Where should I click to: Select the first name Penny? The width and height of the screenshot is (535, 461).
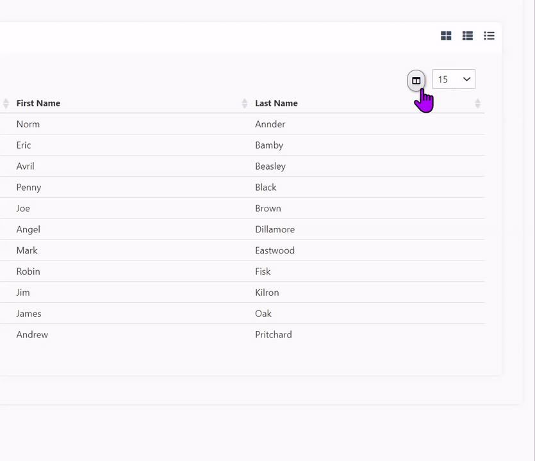pos(29,188)
